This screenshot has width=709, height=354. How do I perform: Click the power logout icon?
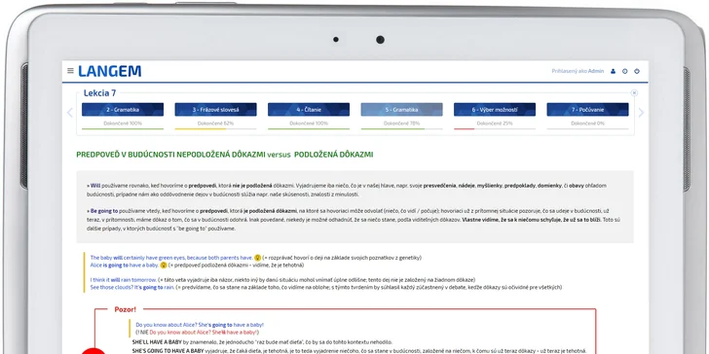point(637,71)
